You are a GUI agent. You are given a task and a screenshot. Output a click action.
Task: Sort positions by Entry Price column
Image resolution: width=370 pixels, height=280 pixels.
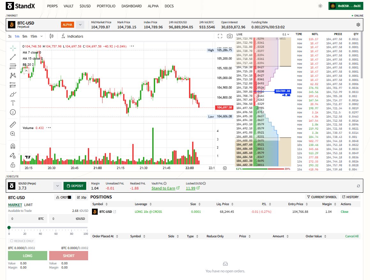click(298, 204)
